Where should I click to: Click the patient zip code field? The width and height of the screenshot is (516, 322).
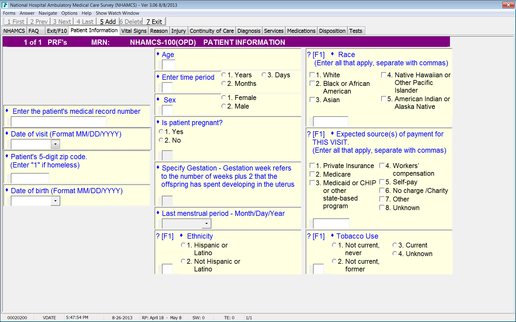30,178
